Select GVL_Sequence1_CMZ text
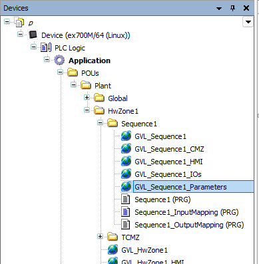259x264 pixels. pyautogui.click(x=169, y=149)
